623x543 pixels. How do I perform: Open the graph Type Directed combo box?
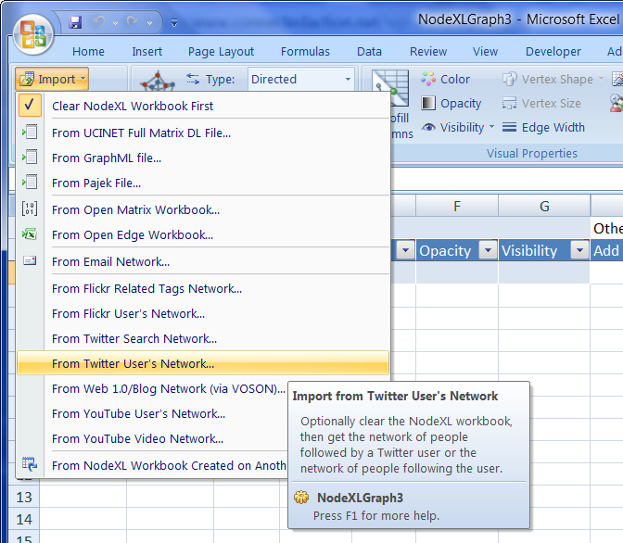pyautogui.click(x=348, y=80)
